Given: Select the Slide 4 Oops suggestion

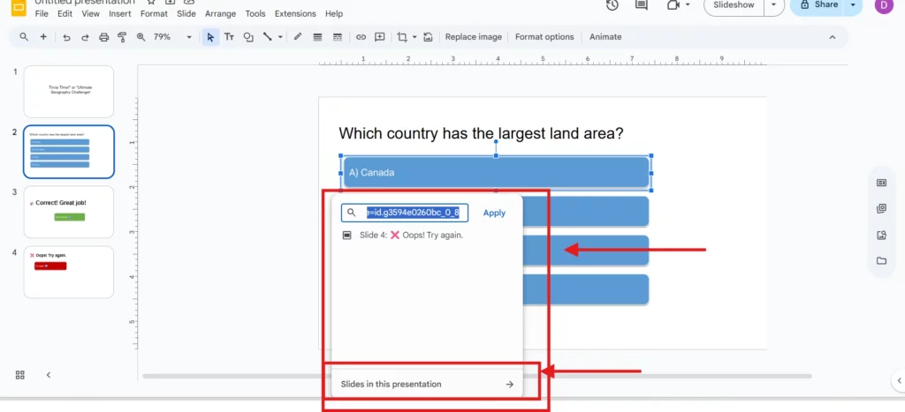Looking at the screenshot, I should coord(411,236).
